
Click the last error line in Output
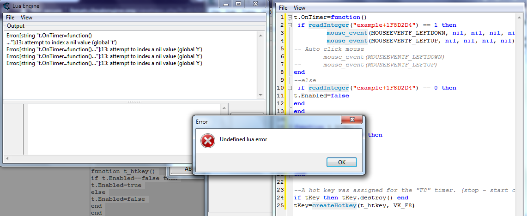(104, 63)
